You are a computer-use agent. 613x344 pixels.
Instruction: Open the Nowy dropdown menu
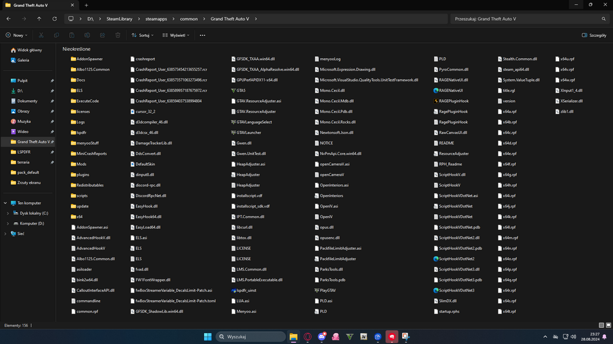coord(17,36)
